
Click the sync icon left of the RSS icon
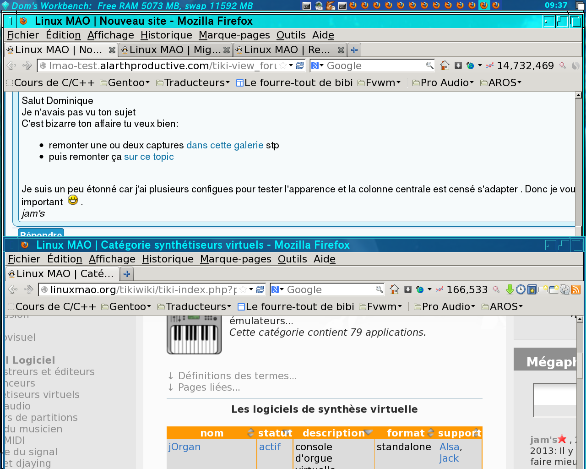[x=565, y=290]
